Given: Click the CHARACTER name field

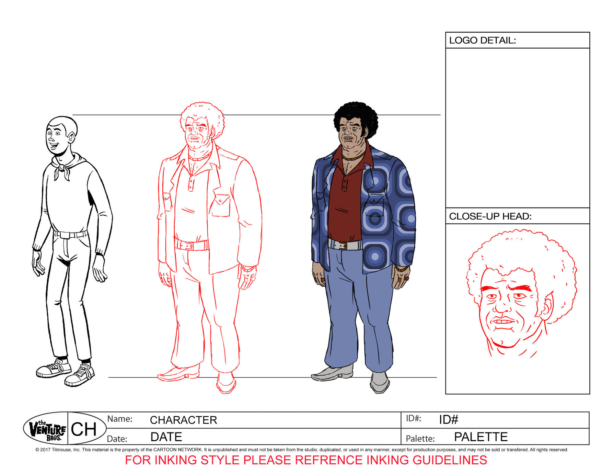Looking at the screenshot, I should pyautogui.click(x=183, y=420).
